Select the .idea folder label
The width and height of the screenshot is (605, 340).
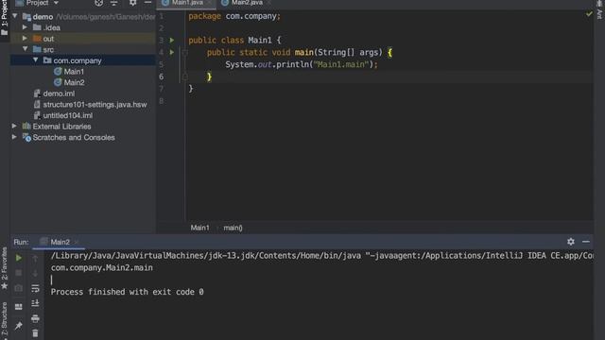click(x=51, y=27)
